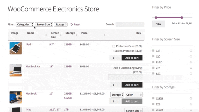Click the 12" filter link in sidebar
Image resolution: width=199 pixels, height=112 pixels.
158,51
